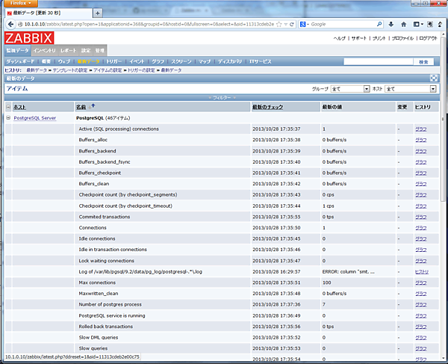Collapse the PostgreSQL Server host row

pos(8,117)
